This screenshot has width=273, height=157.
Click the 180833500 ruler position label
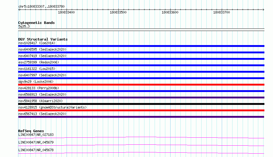pyautogui.click(x=118, y=12)
